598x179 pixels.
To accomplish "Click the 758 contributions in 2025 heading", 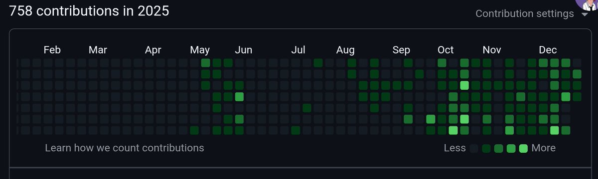I will tap(89, 10).
